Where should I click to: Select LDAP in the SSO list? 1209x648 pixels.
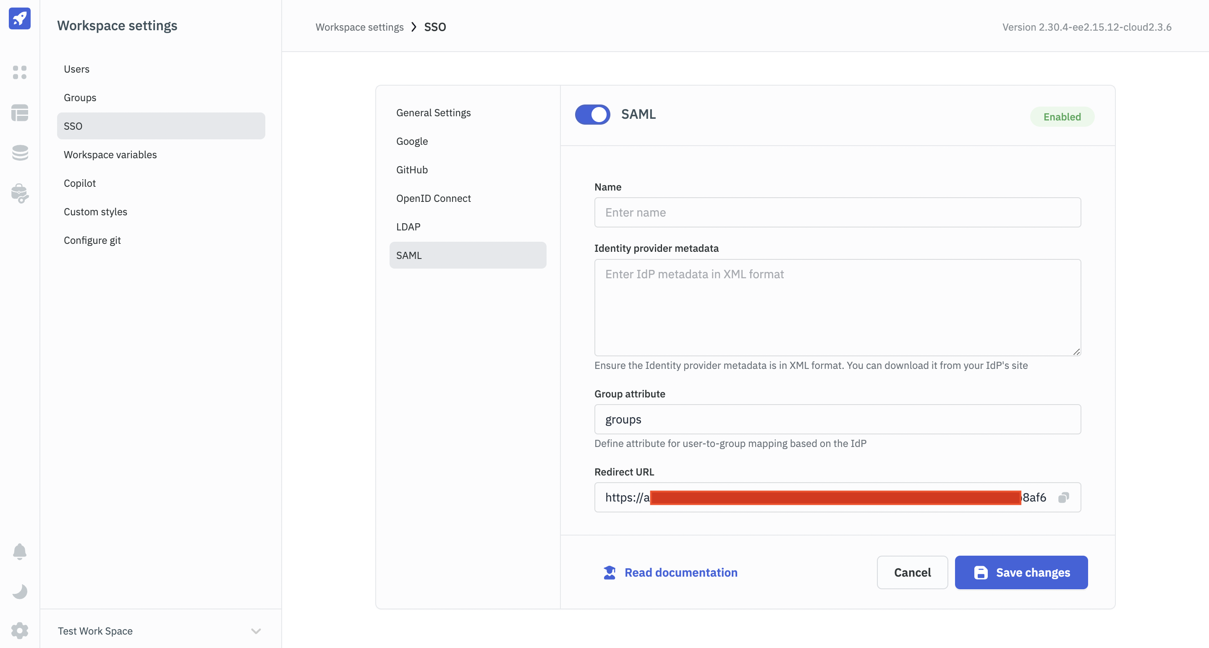click(x=408, y=227)
